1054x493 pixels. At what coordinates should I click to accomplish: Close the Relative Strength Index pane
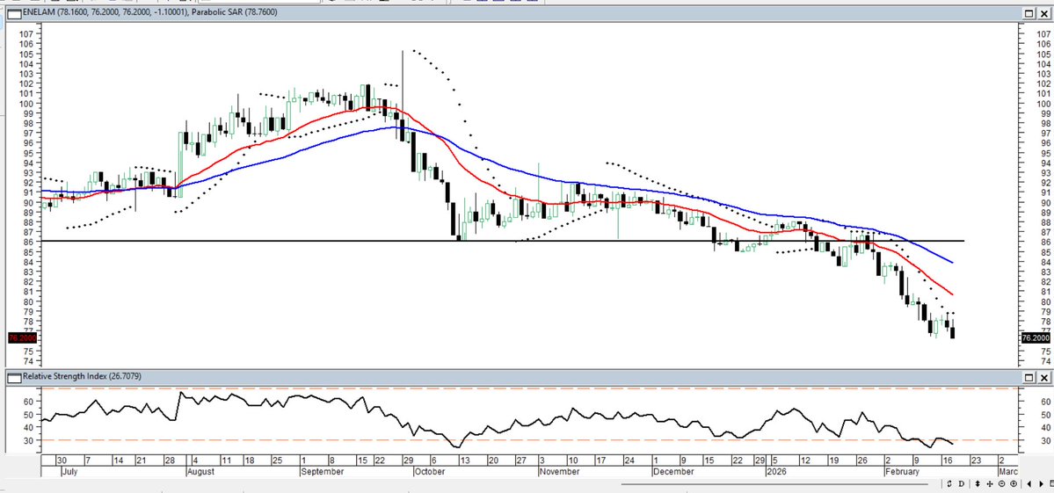pyautogui.click(x=1044, y=378)
